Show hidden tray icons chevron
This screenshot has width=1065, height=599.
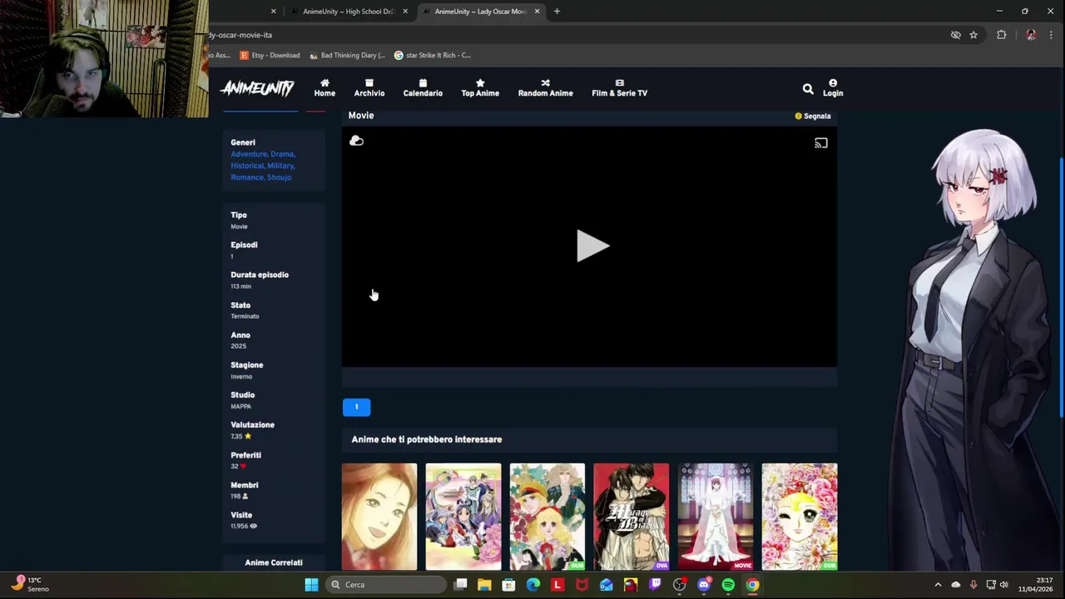tap(938, 585)
